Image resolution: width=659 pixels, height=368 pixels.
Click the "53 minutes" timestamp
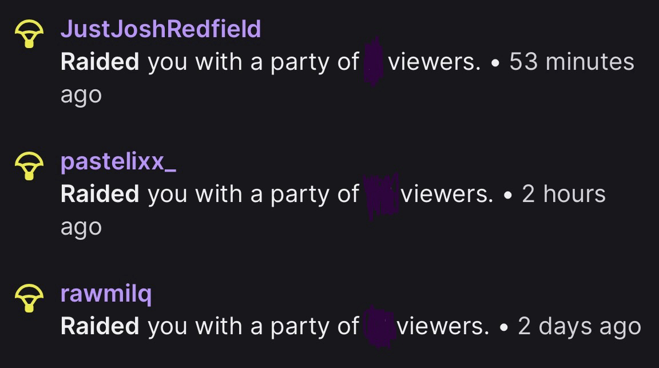pyautogui.click(x=571, y=62)
